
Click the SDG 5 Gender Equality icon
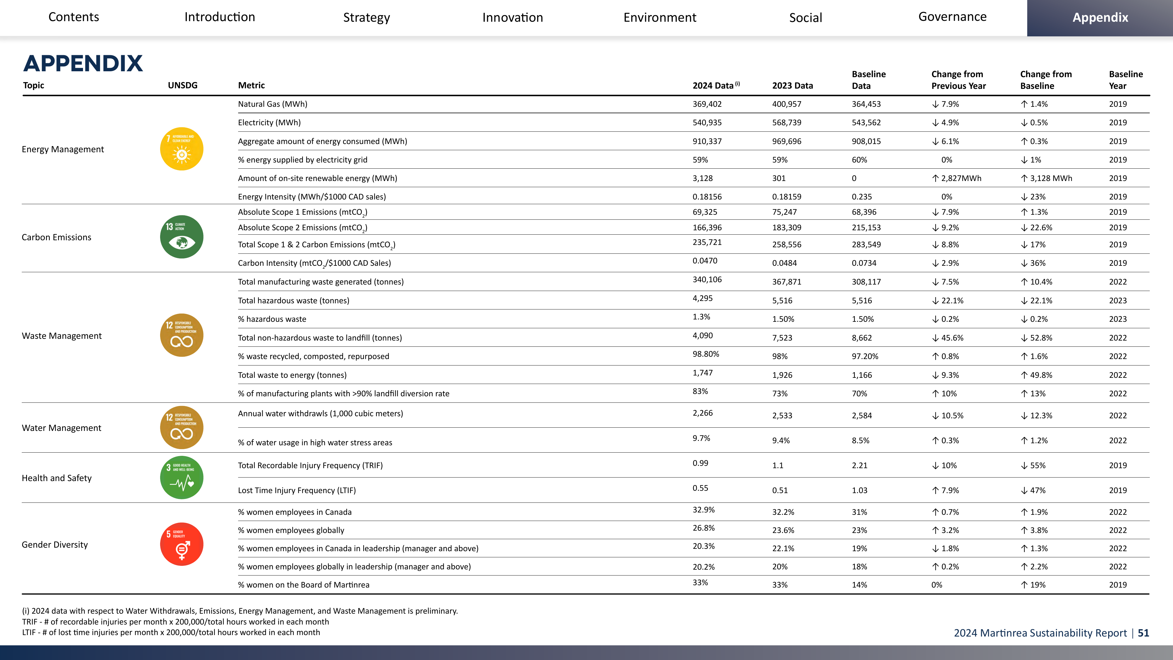tap(182, 544)
